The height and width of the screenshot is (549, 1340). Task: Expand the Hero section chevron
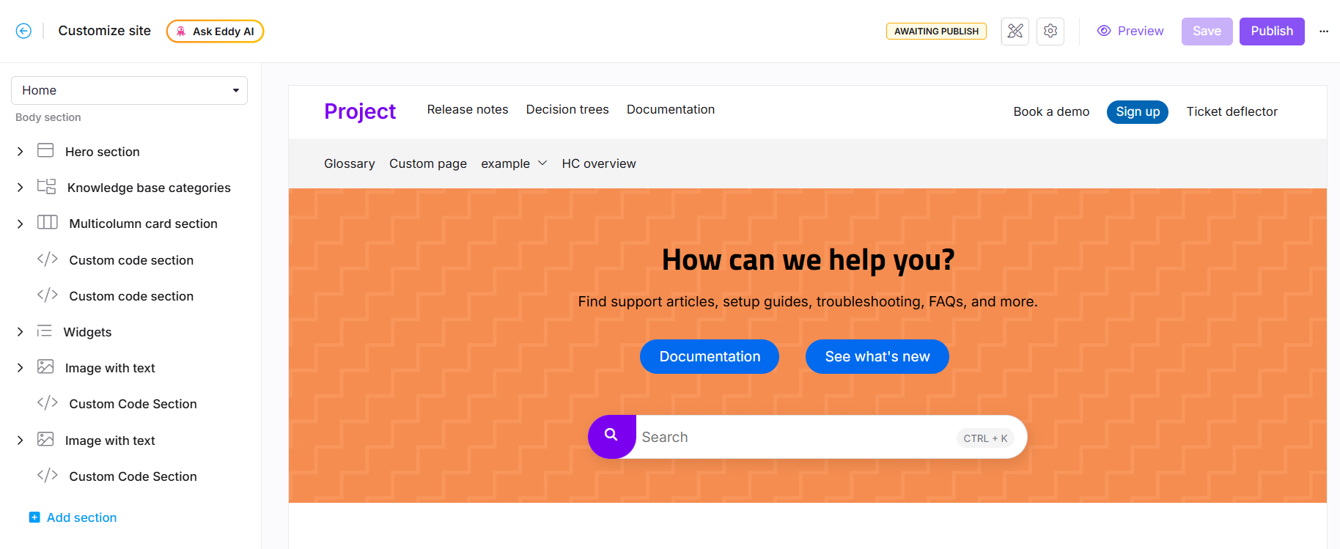[x=20, y=152]
